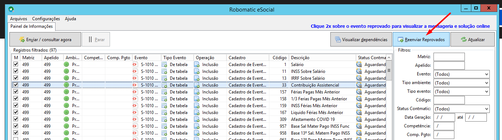Uncheck the Salário row checkbox
The height and width of the screenshot is (140, 502).
coord(16,64)
